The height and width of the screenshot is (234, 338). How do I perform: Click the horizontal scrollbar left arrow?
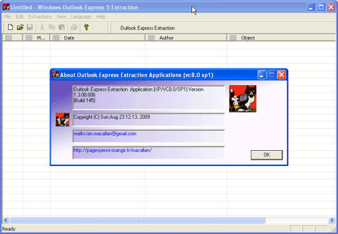point(6,220)
